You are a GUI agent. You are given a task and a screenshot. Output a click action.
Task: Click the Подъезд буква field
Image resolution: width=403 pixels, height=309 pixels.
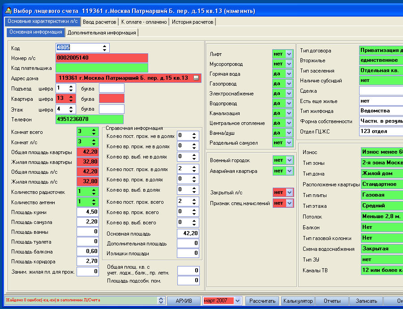111,88
